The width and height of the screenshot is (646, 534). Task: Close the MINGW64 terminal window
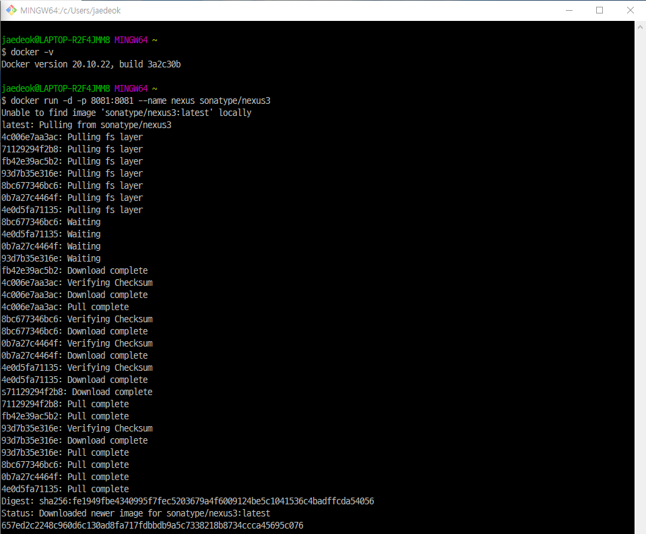pos(631,10)
